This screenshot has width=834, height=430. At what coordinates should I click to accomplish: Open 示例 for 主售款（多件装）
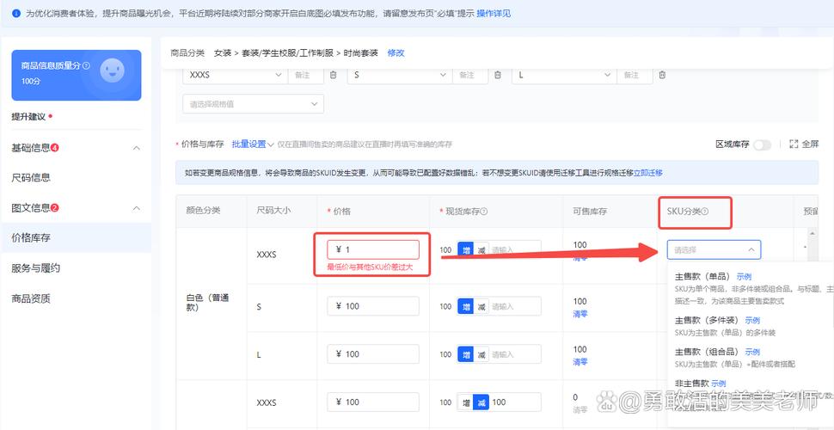(752, 320)
